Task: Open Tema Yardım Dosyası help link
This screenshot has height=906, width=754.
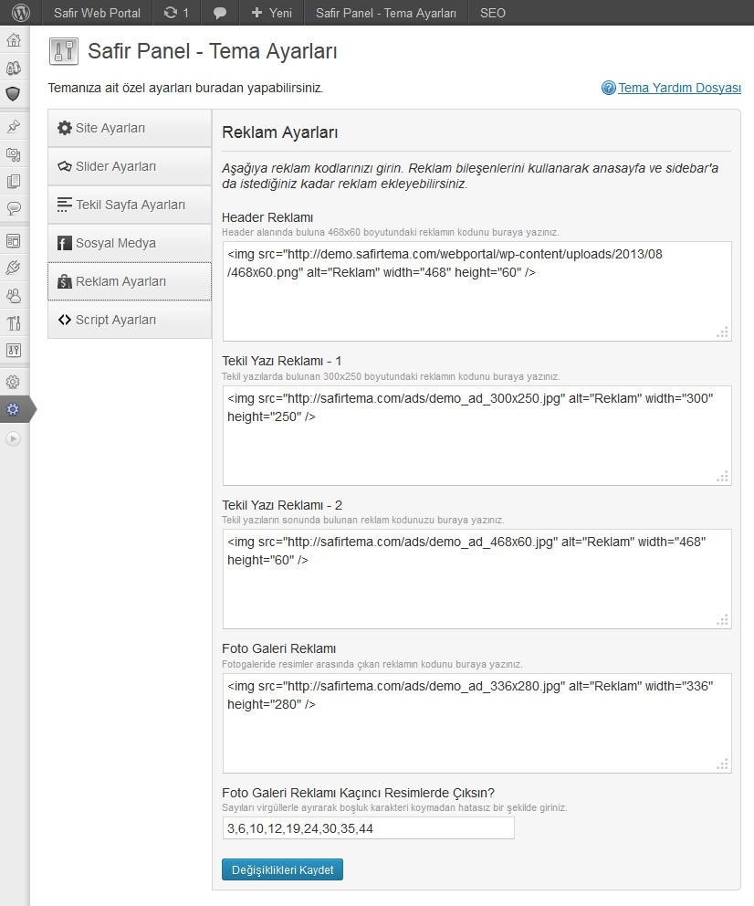Action: (679, 89)
